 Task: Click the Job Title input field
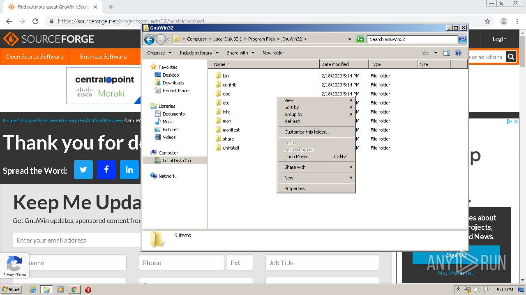click(322, 263)
